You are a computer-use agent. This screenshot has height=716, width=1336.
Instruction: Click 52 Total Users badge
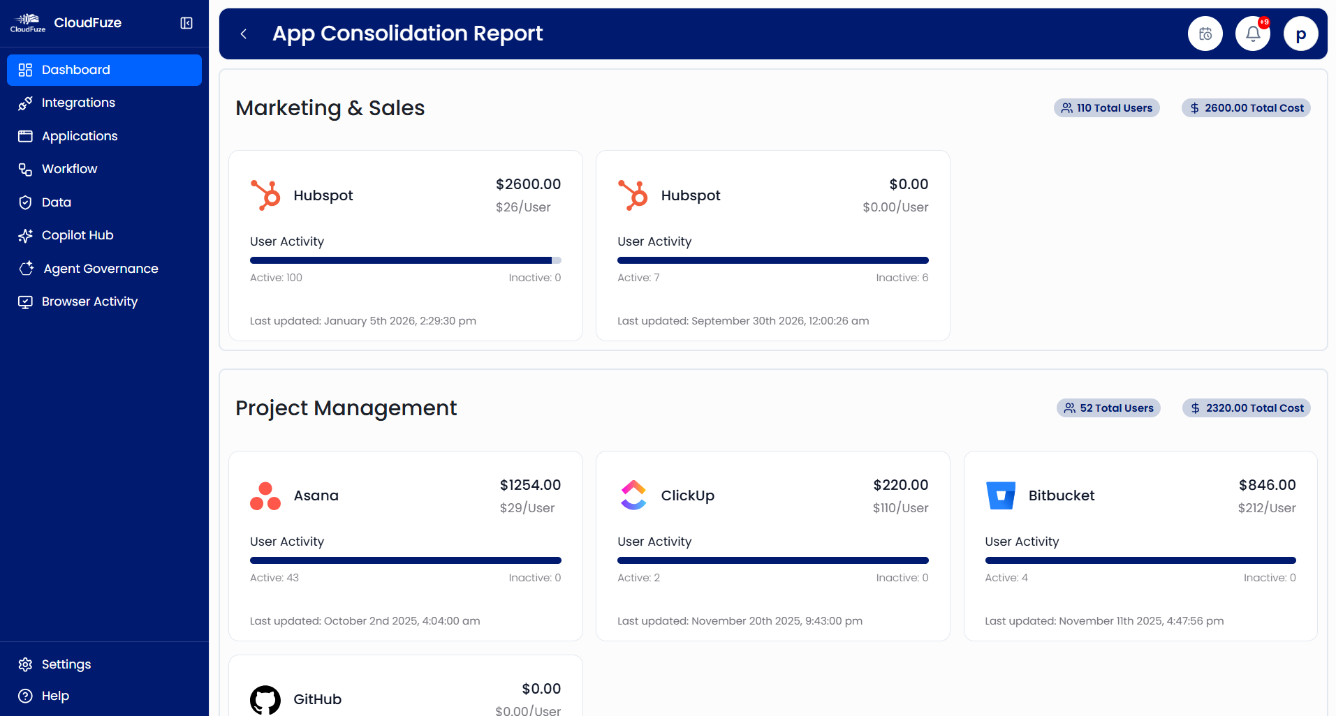pos(1108,408)
